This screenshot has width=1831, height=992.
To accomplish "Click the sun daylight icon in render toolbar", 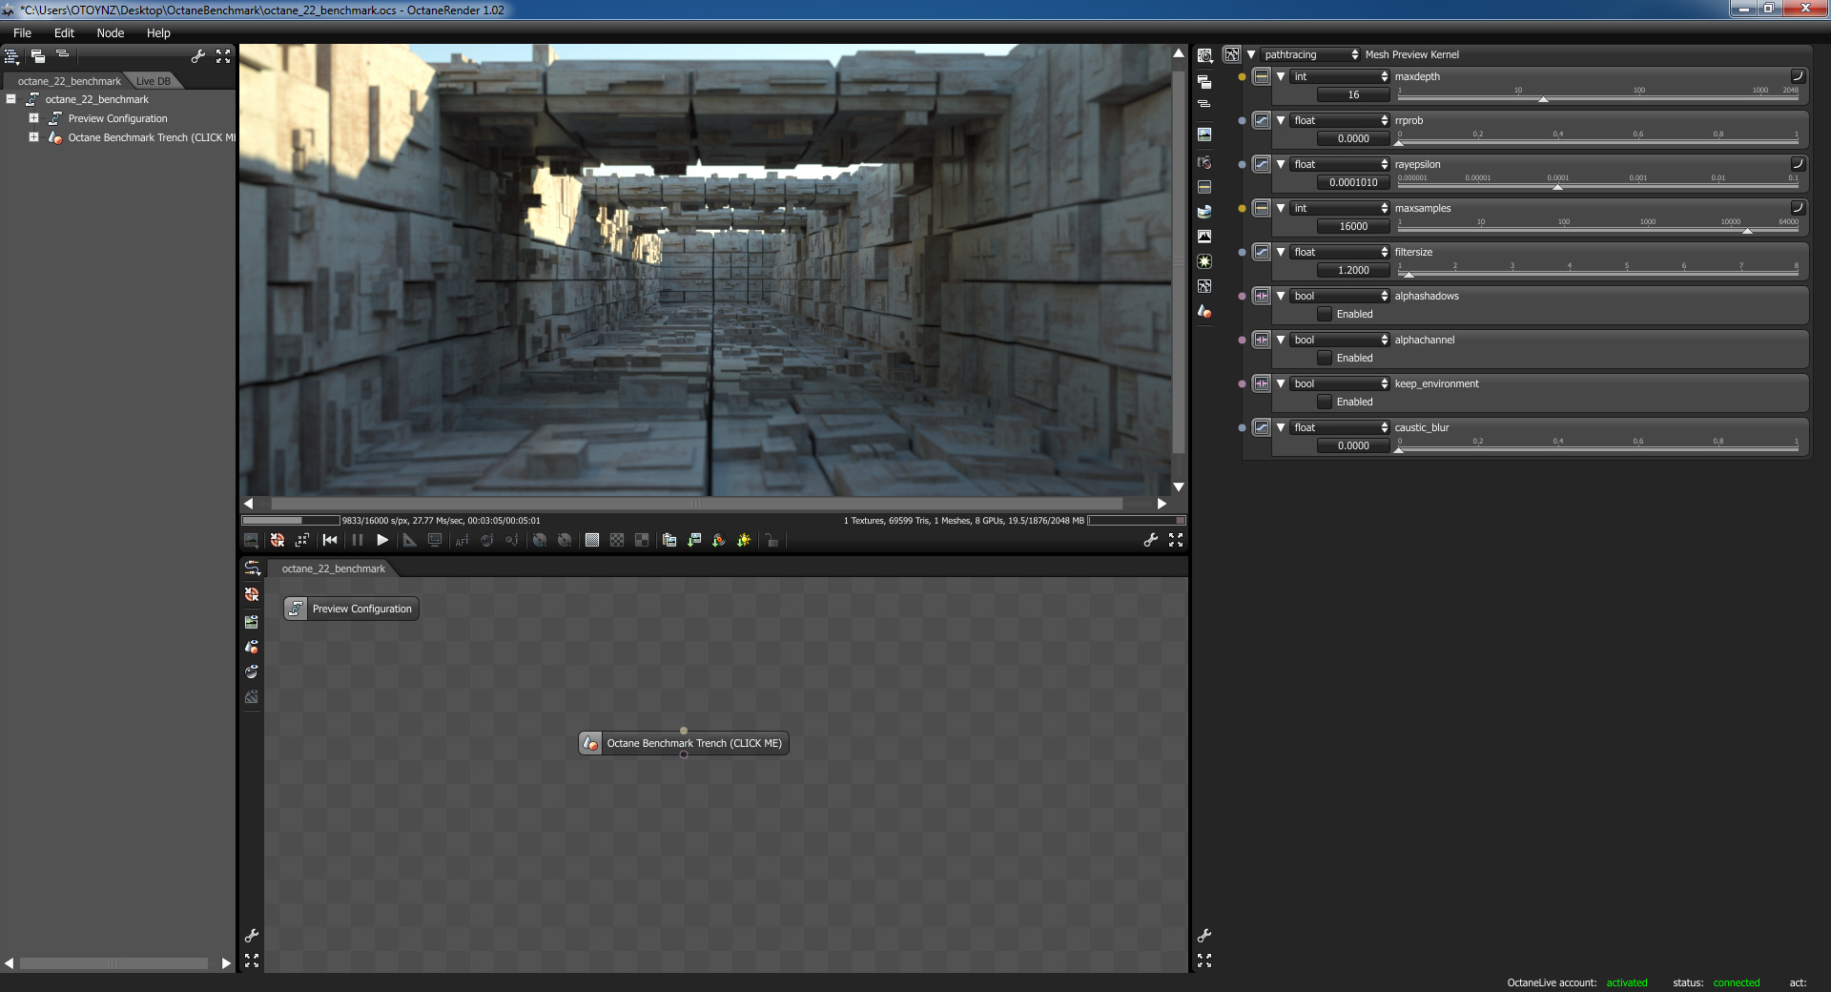I will [744, 540].
